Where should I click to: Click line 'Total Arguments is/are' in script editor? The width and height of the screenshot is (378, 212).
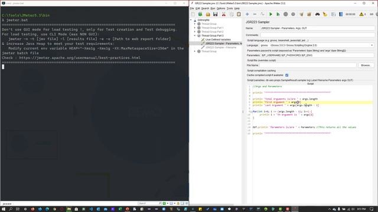285,99
